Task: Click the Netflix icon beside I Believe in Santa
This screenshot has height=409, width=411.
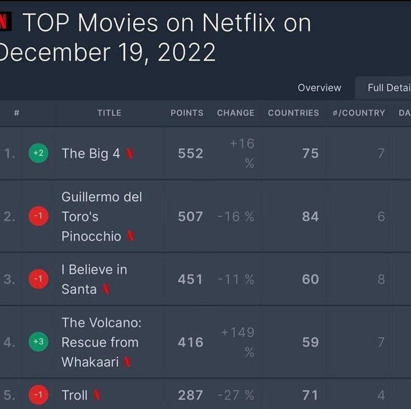Action: pos(106,290)
